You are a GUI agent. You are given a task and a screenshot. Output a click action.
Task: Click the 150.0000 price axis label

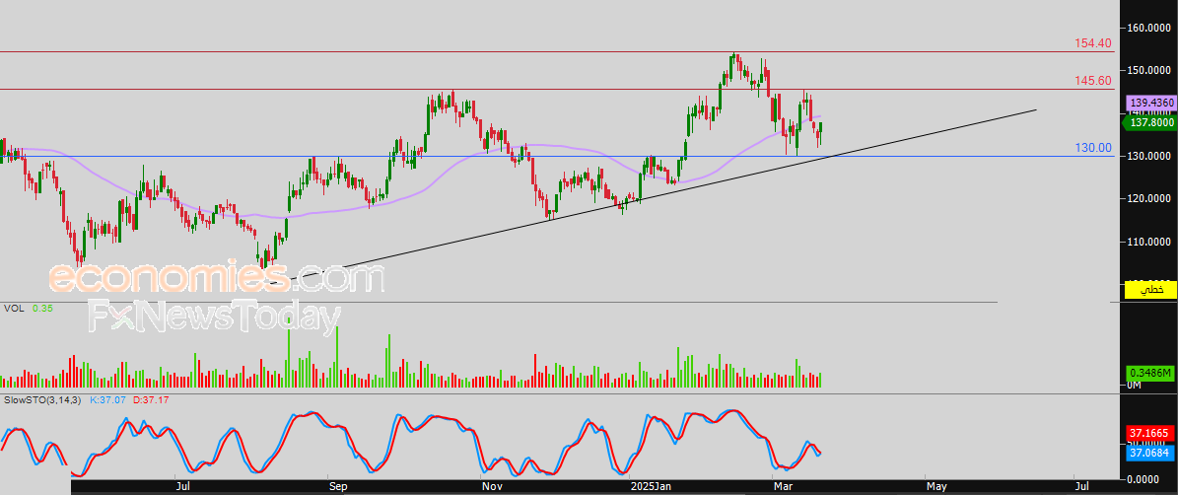coord(1150,71)
